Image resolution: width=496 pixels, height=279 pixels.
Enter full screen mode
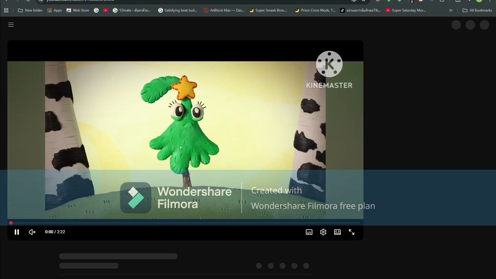tap(352, 232)
